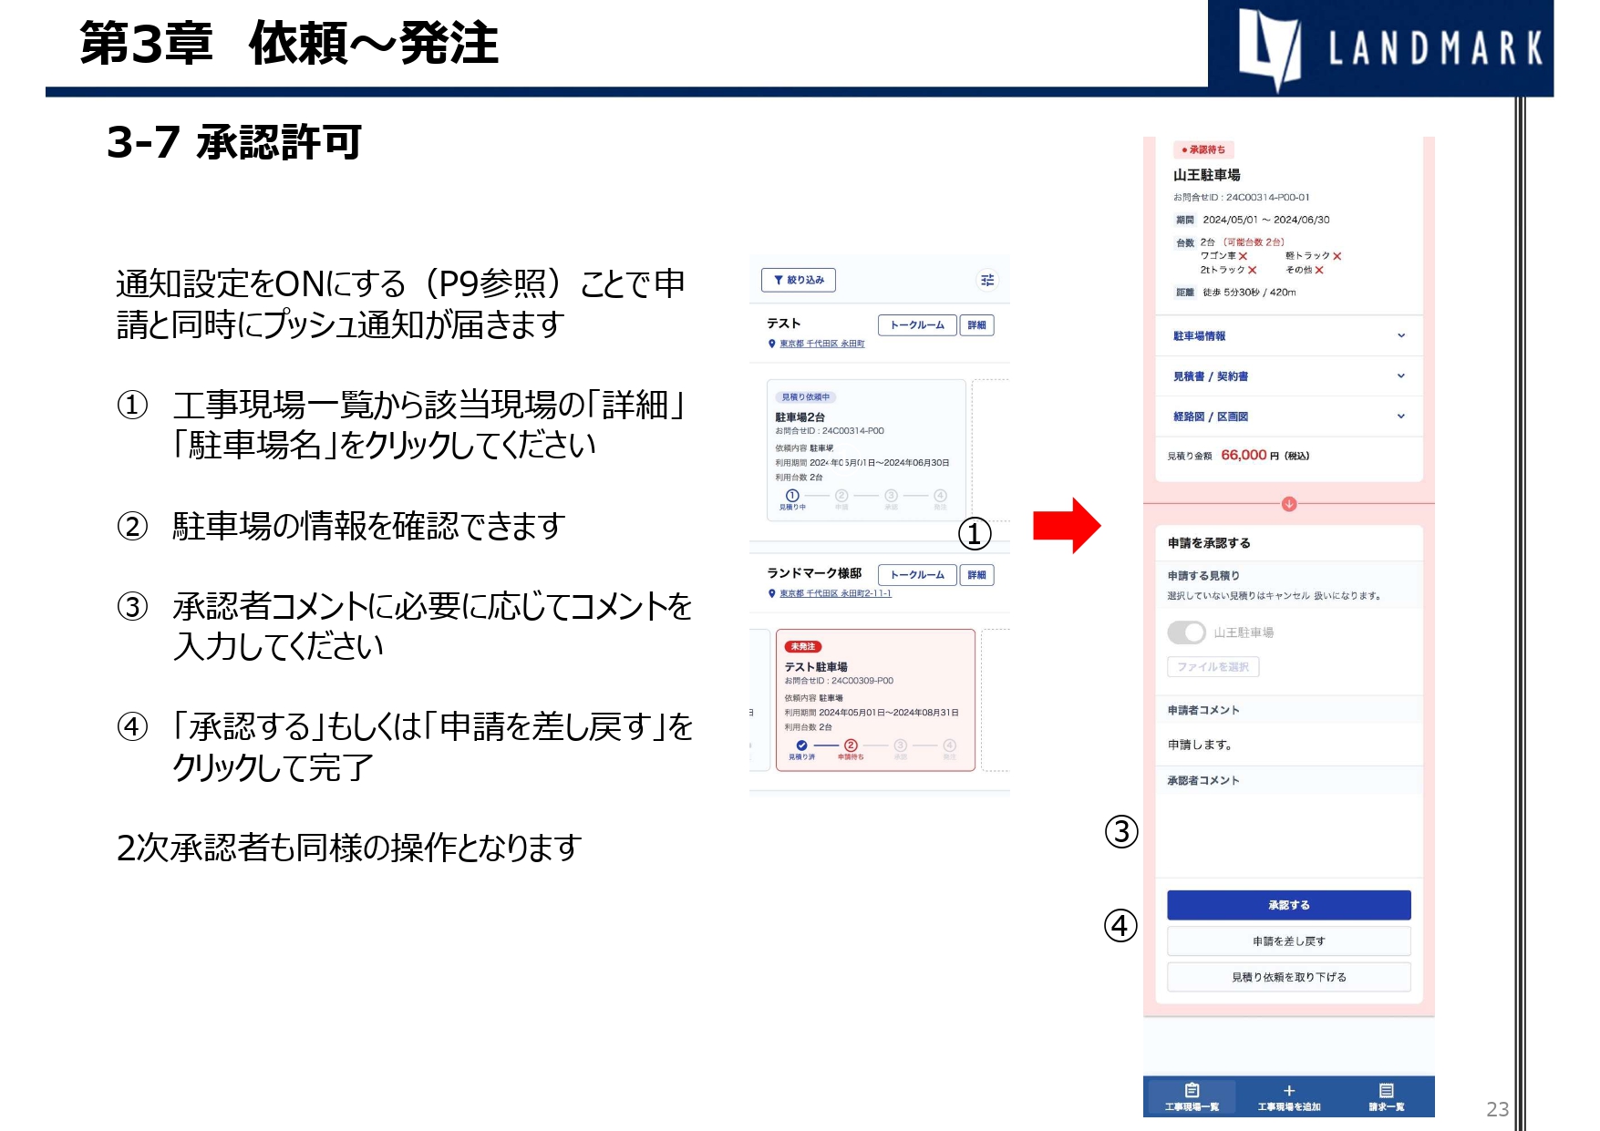Expand the 見積書 / 契約書 section chevron
Image resolution: width=1600 pixels, height=1131 pixels.
click(x=1401, y=375)
